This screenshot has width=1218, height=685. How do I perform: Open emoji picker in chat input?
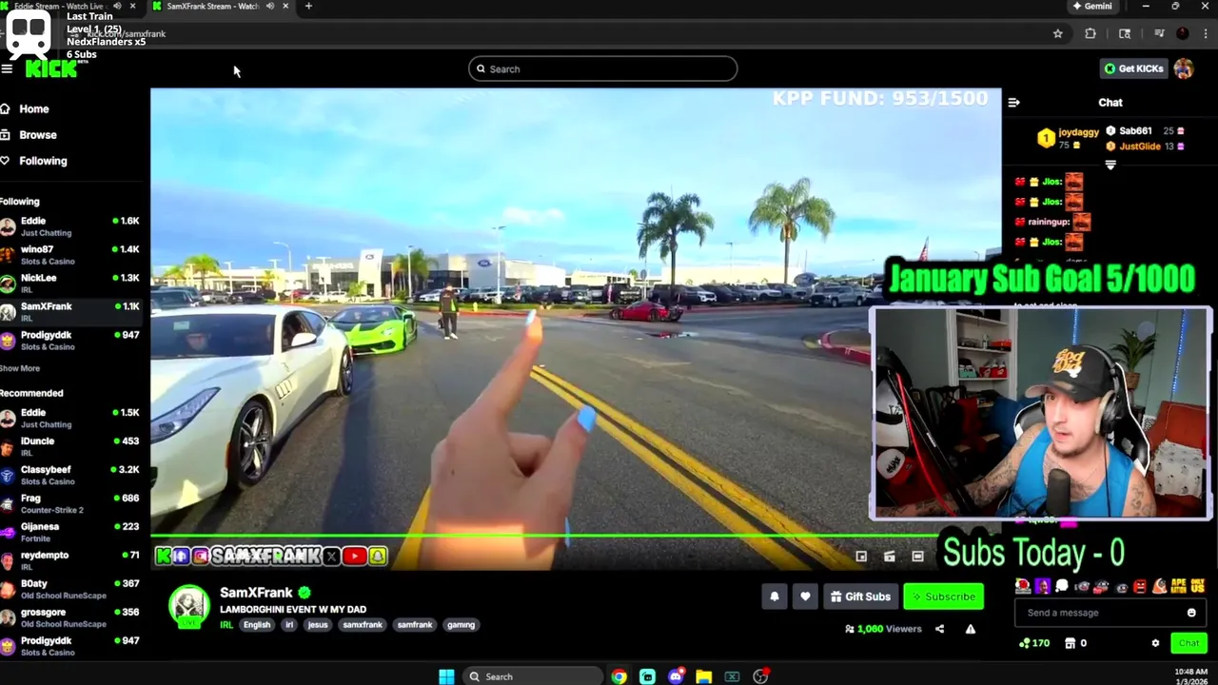1191,613
